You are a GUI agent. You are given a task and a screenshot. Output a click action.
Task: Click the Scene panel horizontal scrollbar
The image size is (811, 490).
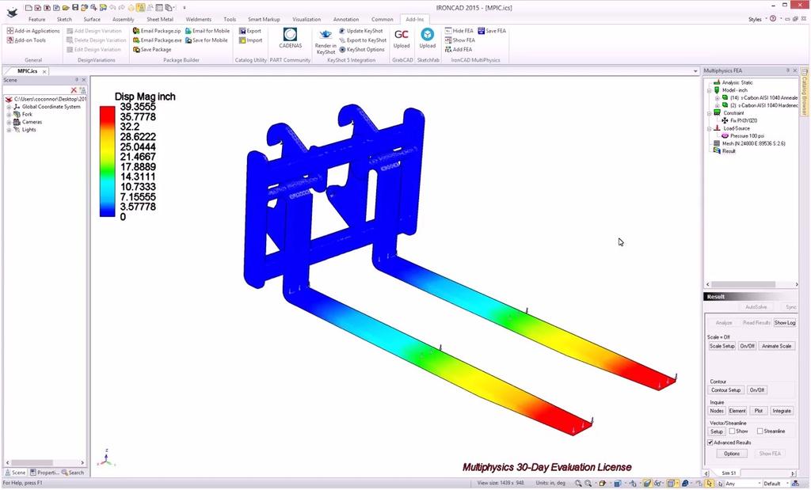[45, 462]
